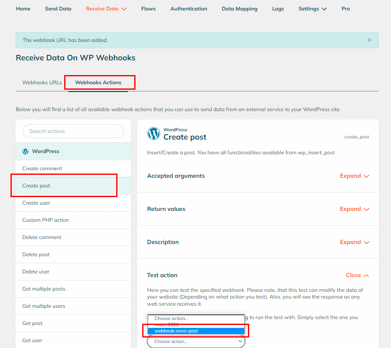This screenshot has width=391, height=348.
Task: Expand the Description section
Action: (355, 242)
